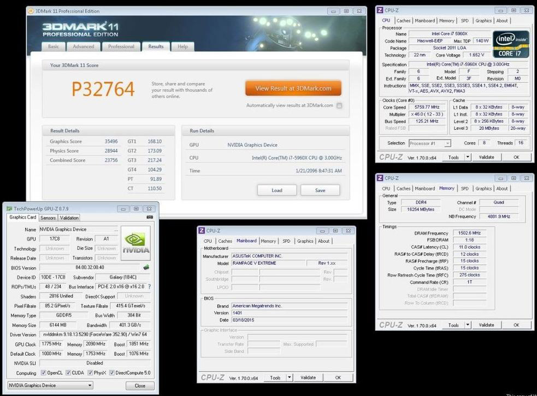Click the Graphics Score 35496 value

(x=111, y=141)
